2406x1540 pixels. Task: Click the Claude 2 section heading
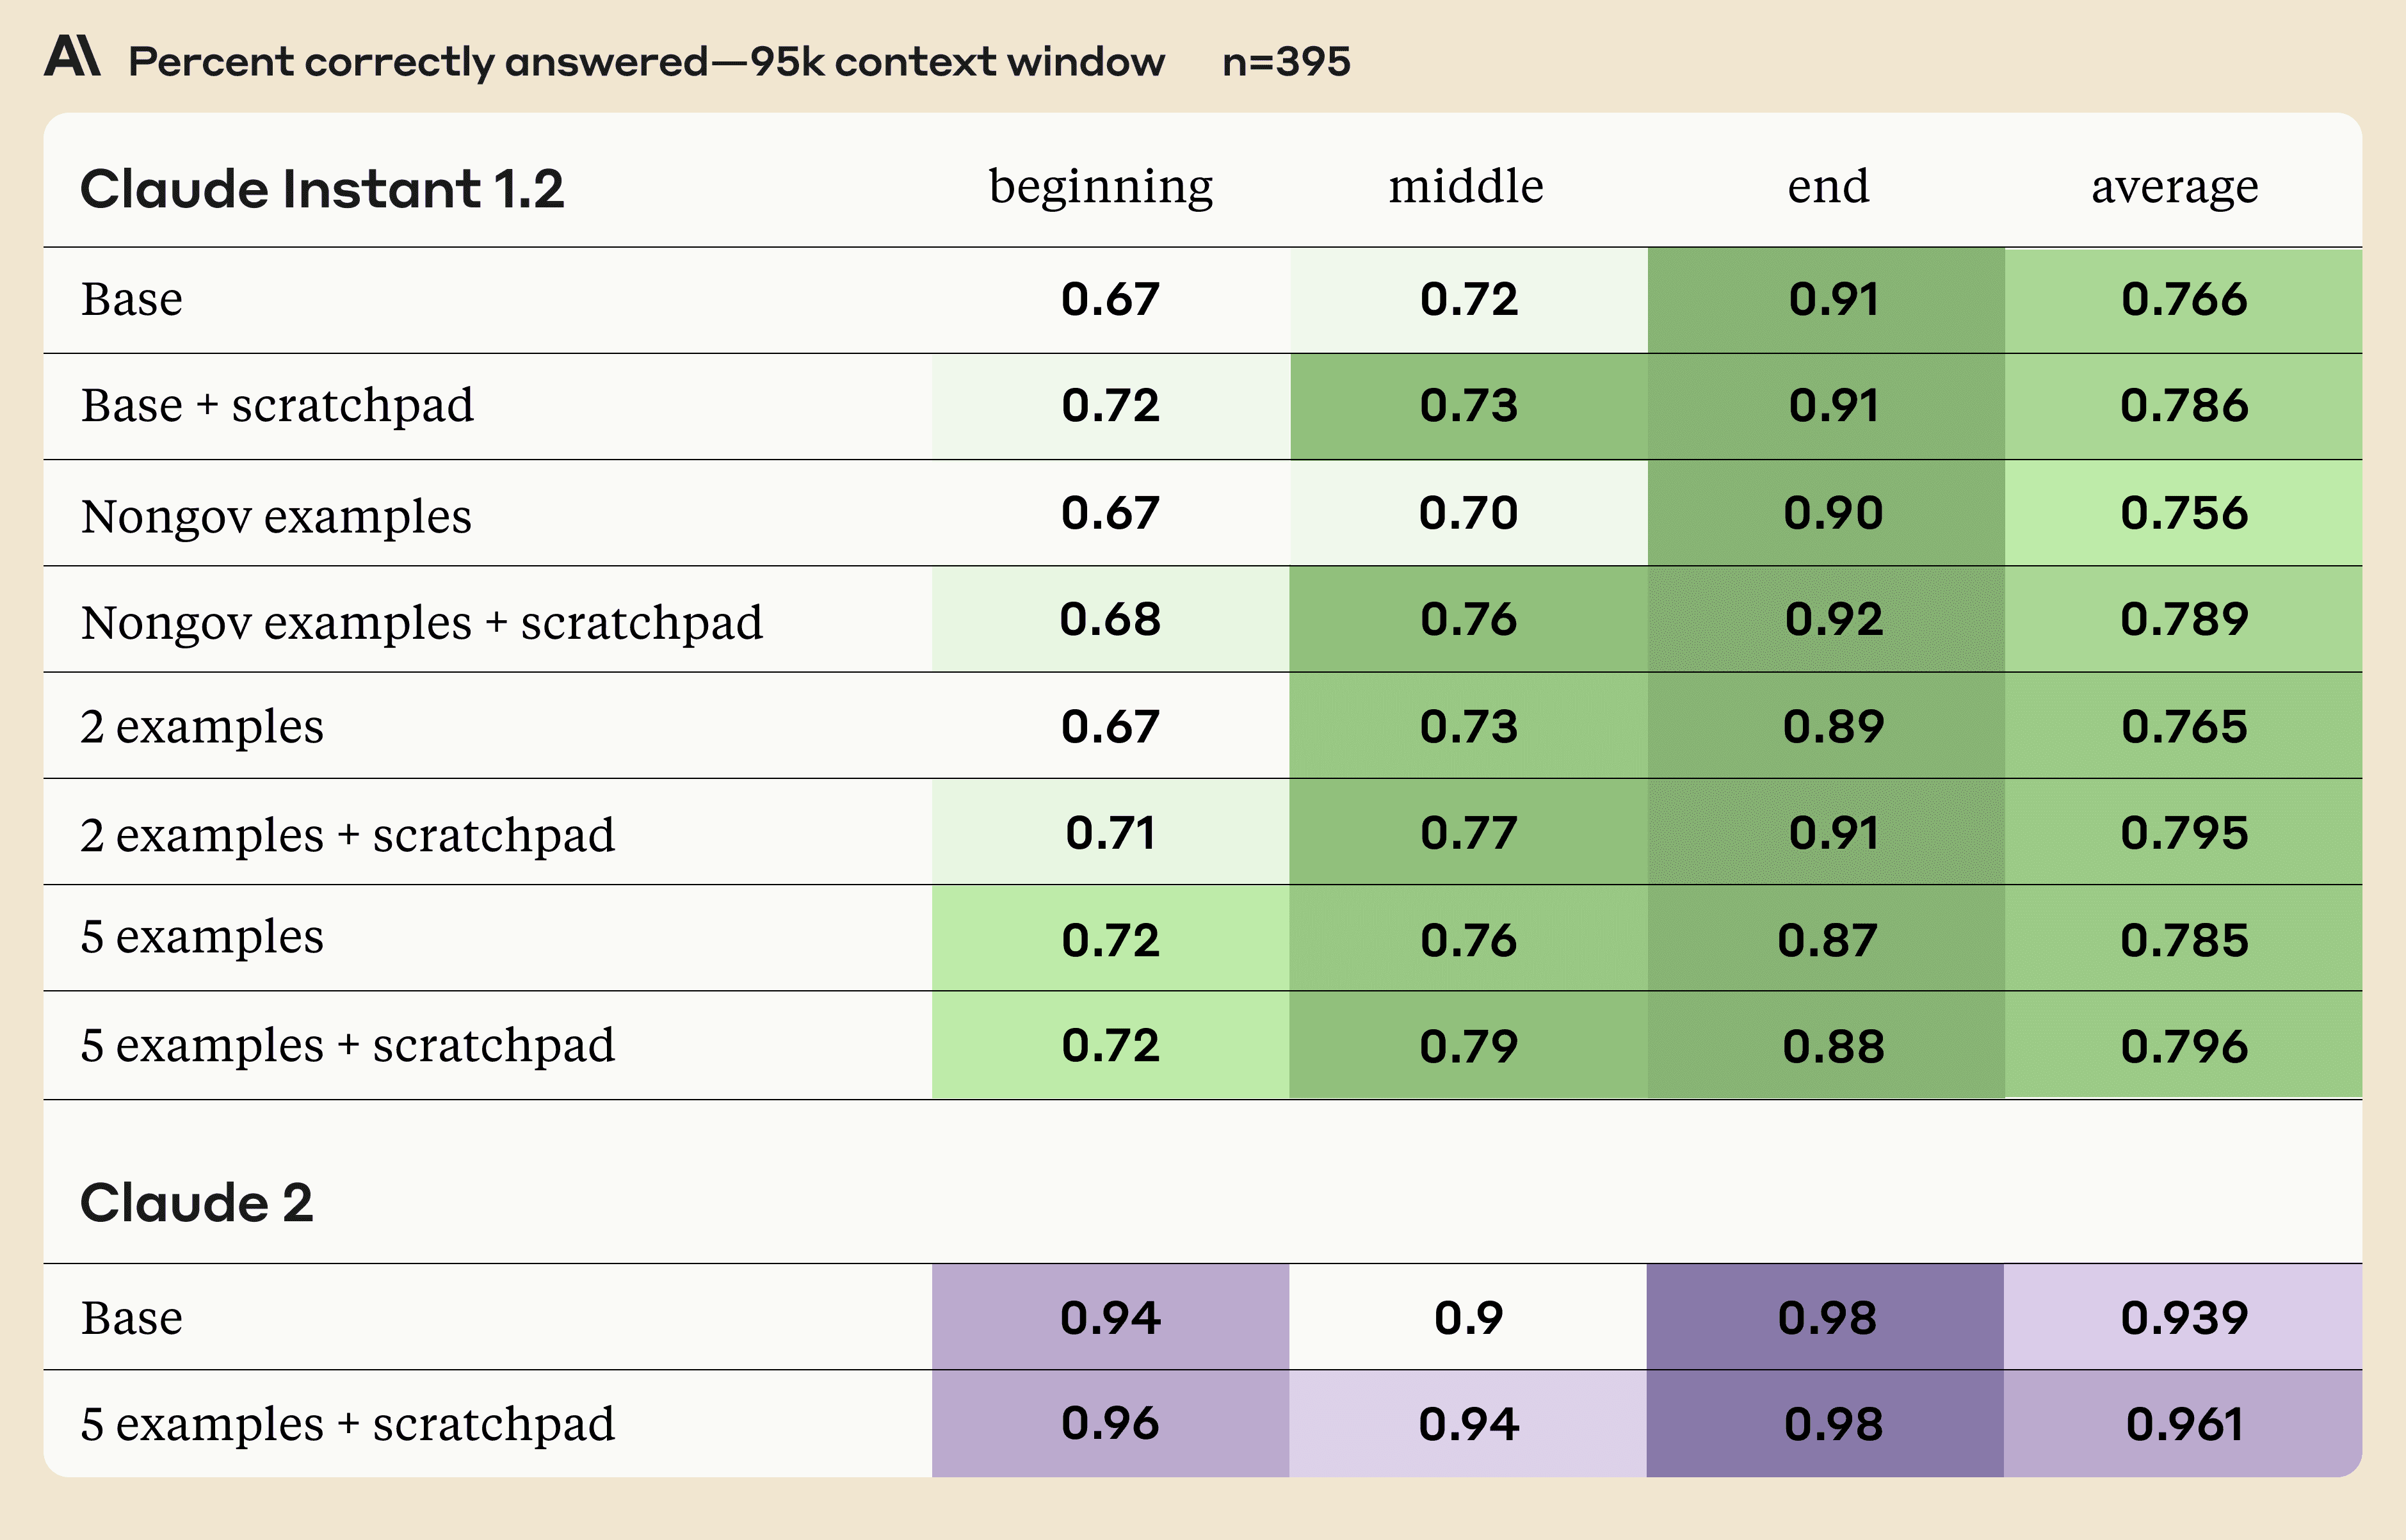point(196,1202)
